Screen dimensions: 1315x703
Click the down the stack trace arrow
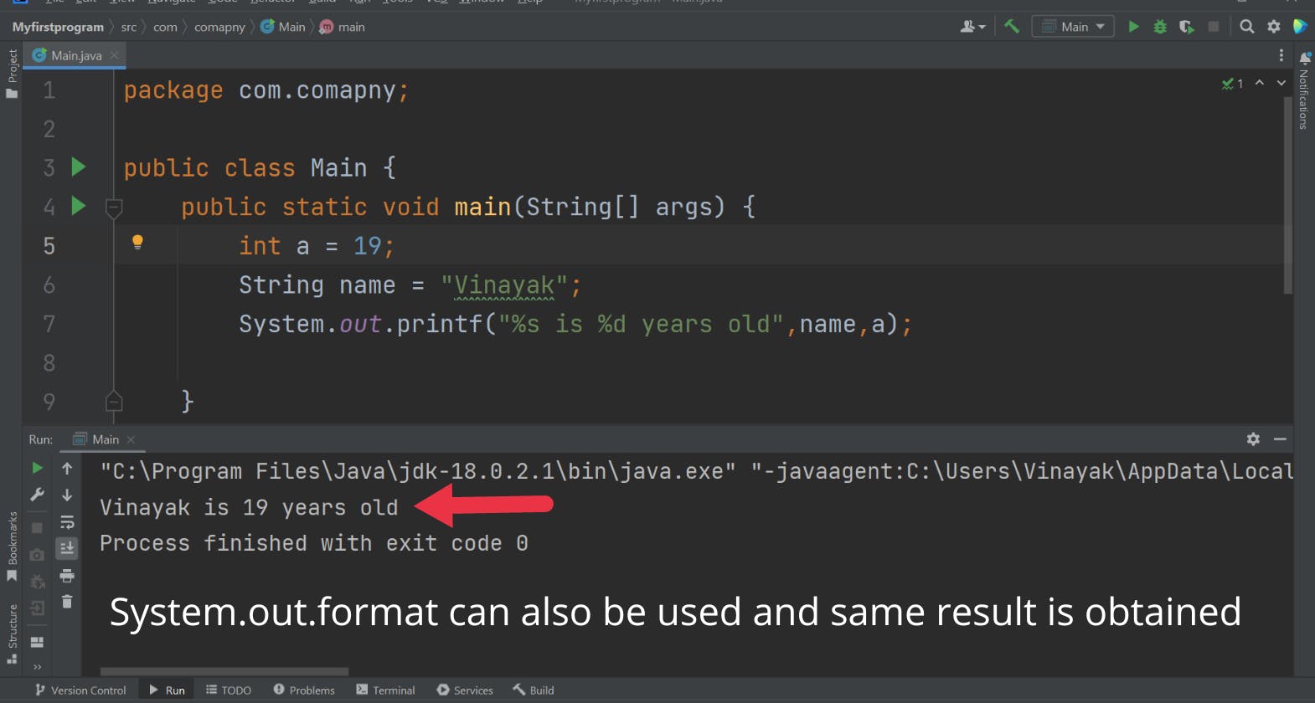pyautogui.click(x=67, y=495)
